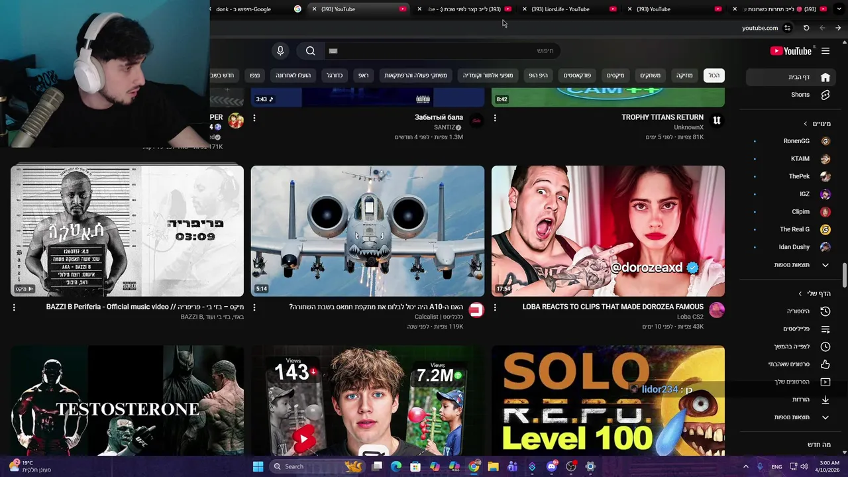Open more options for the A10 video

(254, 307)
